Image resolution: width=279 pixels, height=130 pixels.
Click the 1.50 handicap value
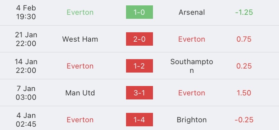point(244,93)
